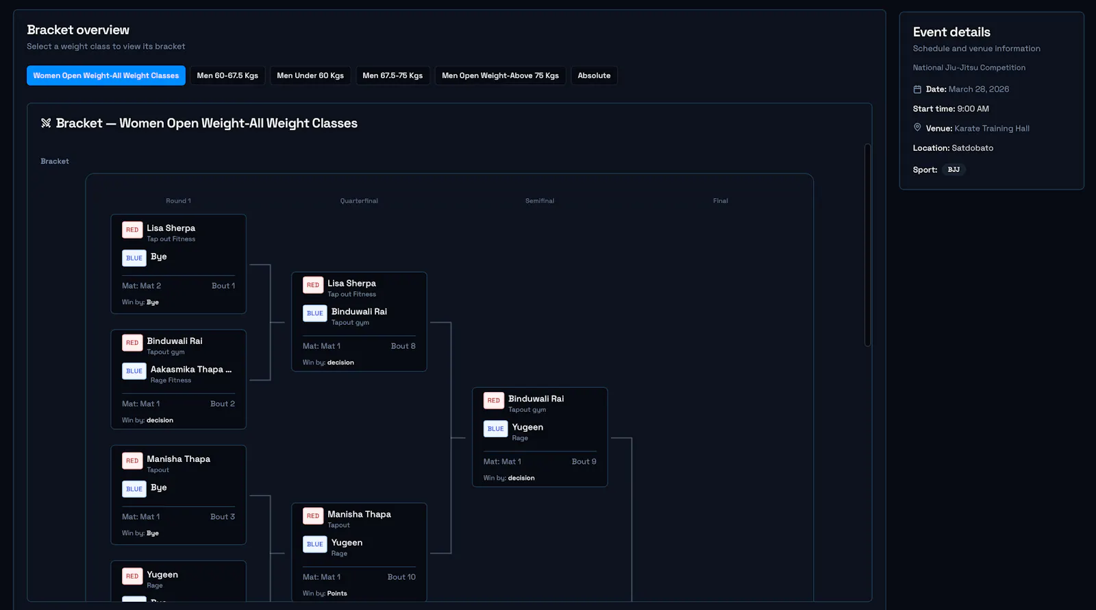
Task: Click the Start time 9:00 AM value
Action: pos(973,109)
